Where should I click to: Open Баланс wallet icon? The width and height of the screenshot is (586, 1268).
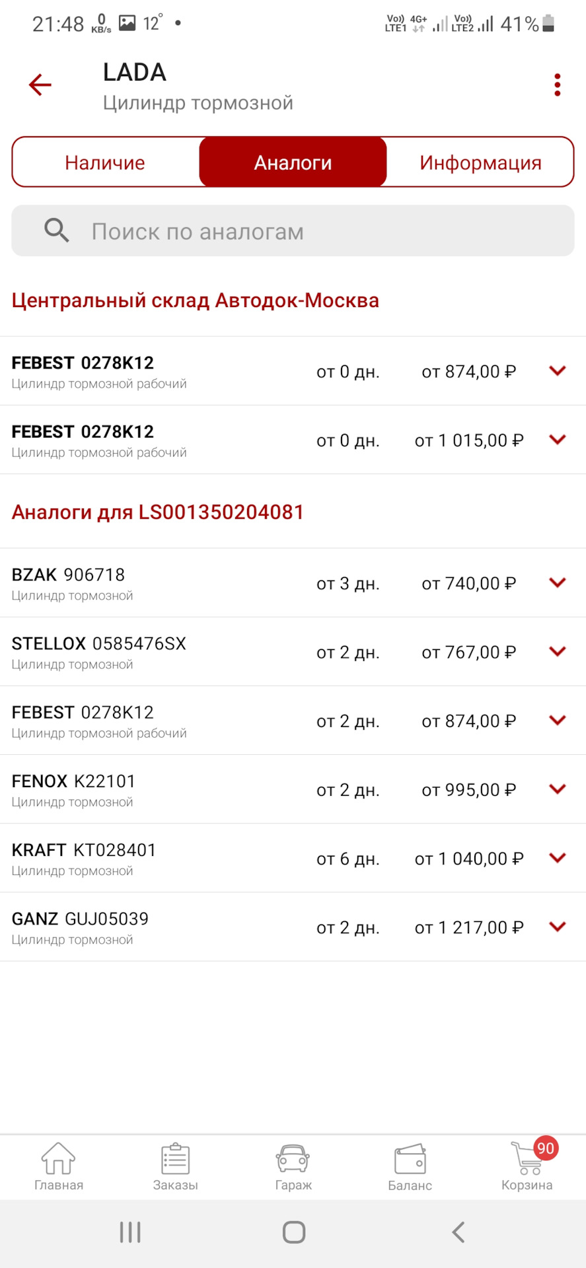pyautogui.click(x=410, y=1167)
